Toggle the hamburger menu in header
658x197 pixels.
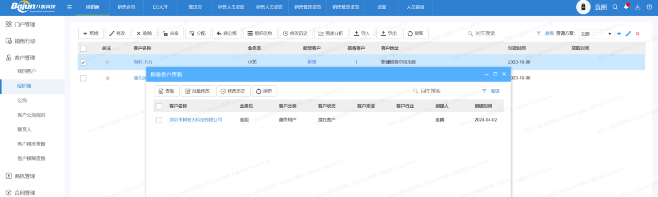point(70,7)
